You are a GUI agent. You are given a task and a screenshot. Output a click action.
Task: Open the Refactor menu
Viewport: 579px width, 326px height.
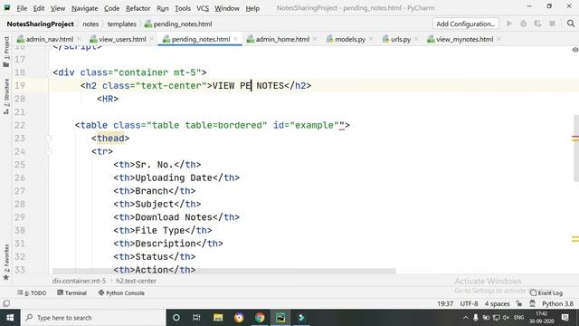(x=138, y=8)
